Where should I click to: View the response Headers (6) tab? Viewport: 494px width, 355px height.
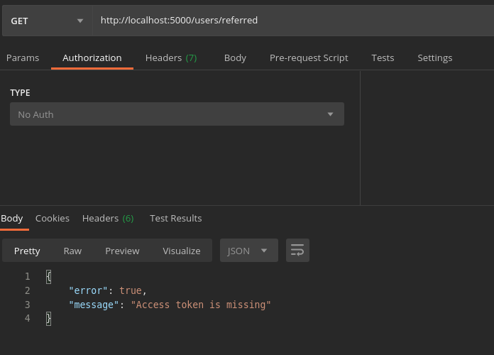pos(108,218)
